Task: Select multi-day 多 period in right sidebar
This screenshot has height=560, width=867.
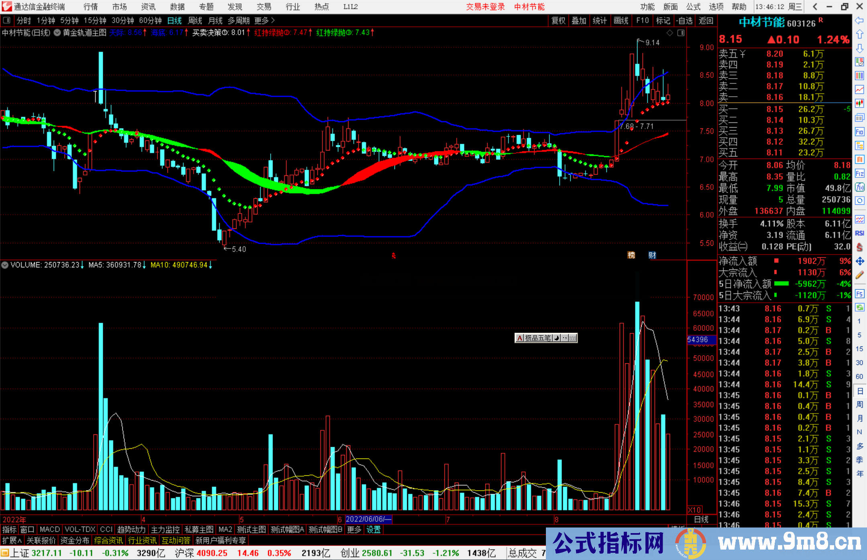Action: (859, 446)
